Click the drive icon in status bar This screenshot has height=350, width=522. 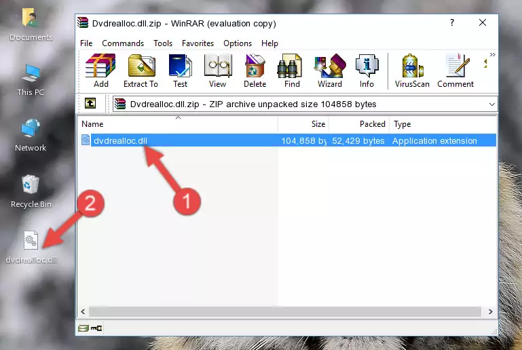pyautogui.click(x=83, y=329)
